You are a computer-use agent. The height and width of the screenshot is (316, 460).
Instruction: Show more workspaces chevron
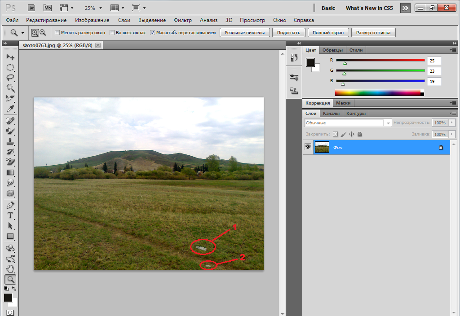coord(405,8)
